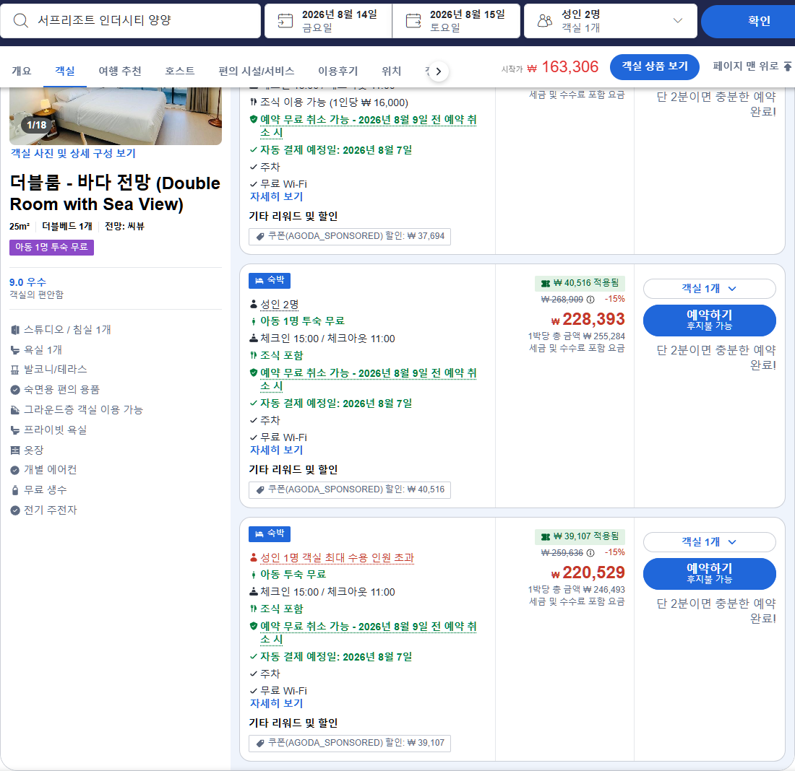Click info icon next to ₩259,636

pyautogui.click(x=590, y=553)
